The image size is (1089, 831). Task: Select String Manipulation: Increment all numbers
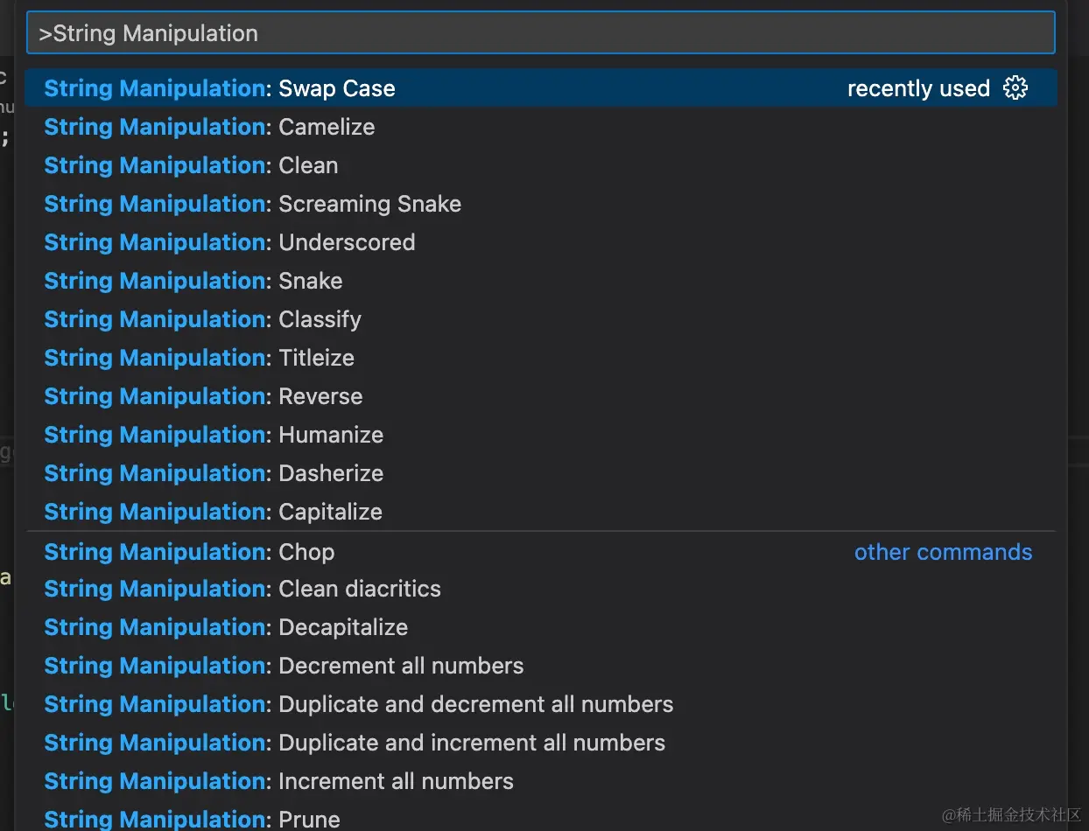(x=541, y=781)
